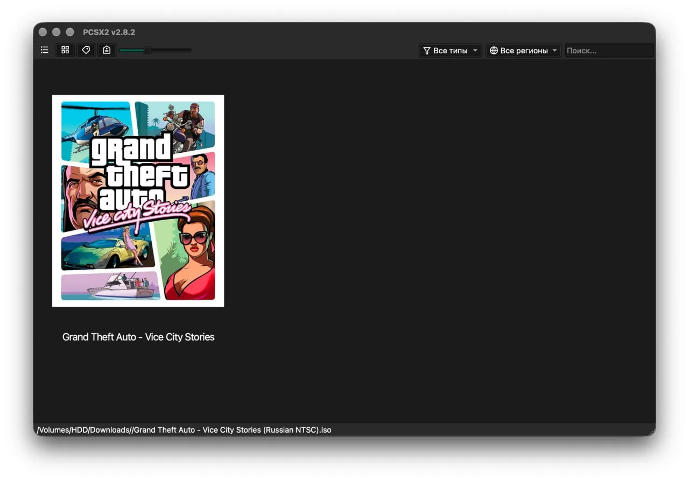Switch to the game grid view

(65, 50)
